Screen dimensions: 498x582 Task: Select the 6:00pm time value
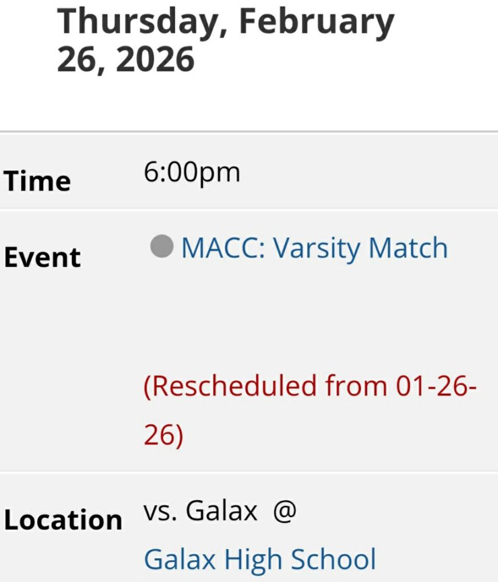[x=192, y=172]
